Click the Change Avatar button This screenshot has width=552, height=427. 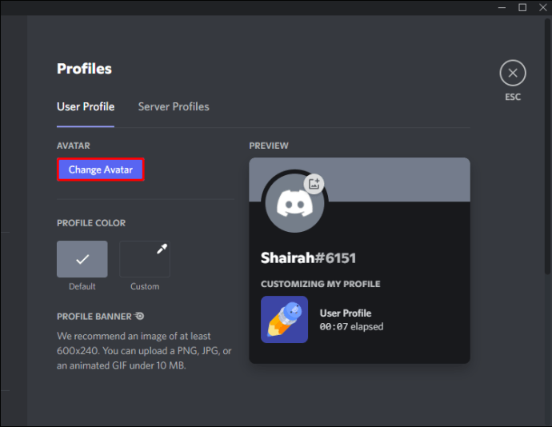pyautogui.click(x=101, y=170)
